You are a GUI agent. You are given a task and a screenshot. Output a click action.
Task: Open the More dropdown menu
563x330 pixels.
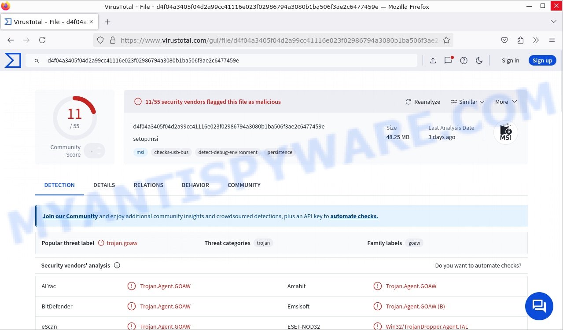506,102
